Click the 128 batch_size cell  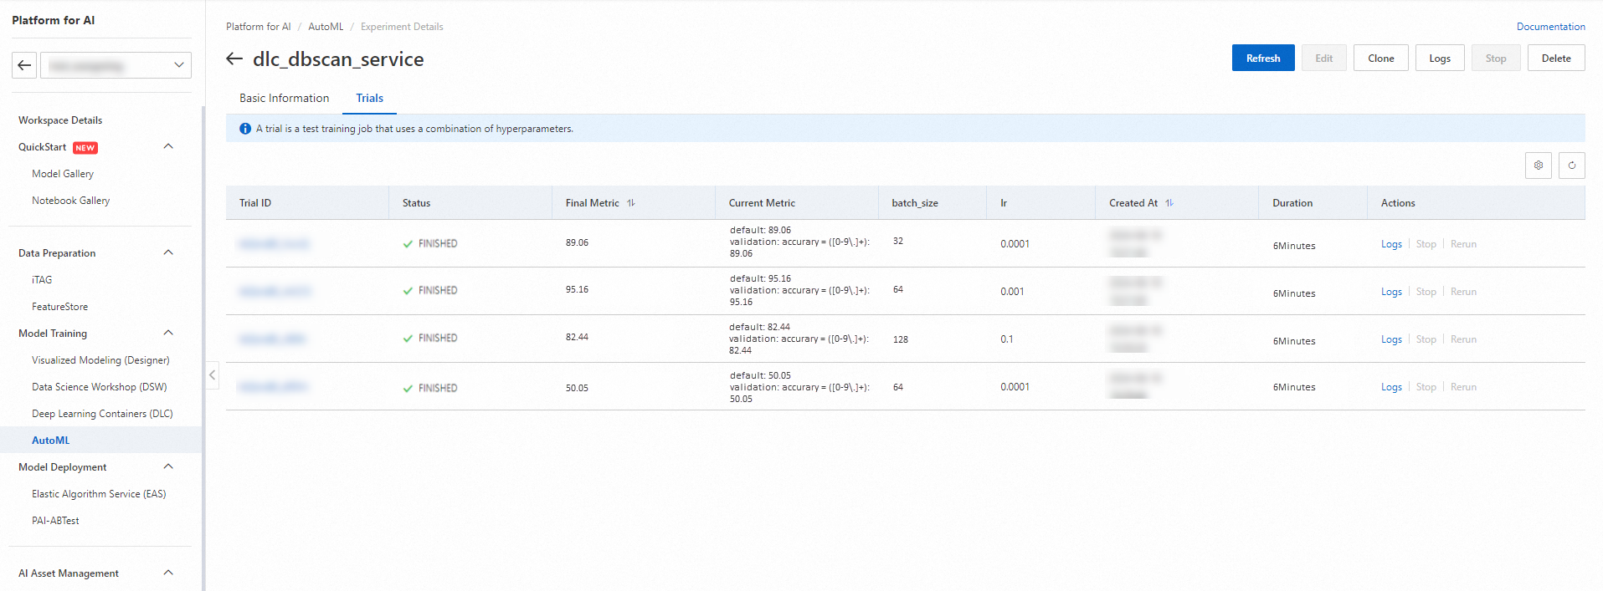[x=901, y=339]
